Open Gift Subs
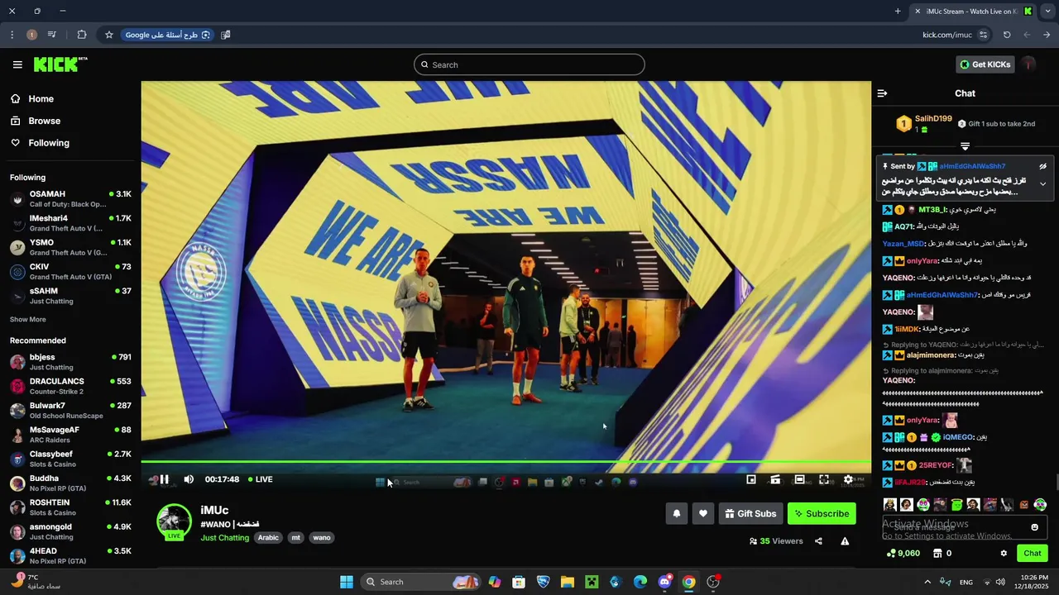Screen dimensions: 1059x595 pos(750,514)
